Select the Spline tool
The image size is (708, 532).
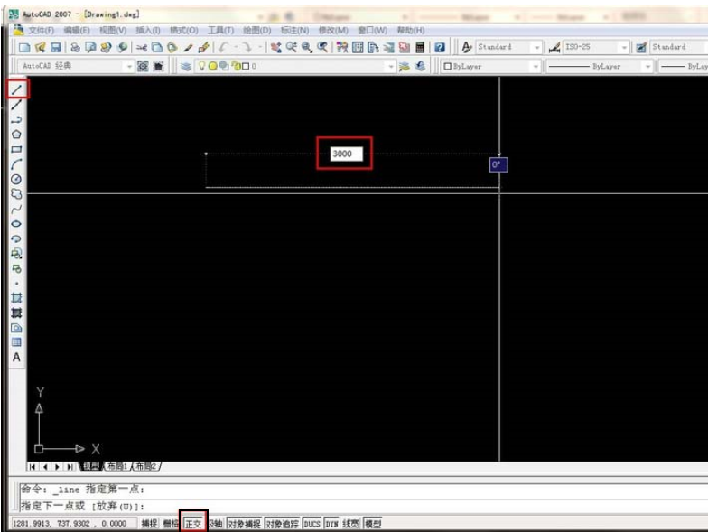16,210
